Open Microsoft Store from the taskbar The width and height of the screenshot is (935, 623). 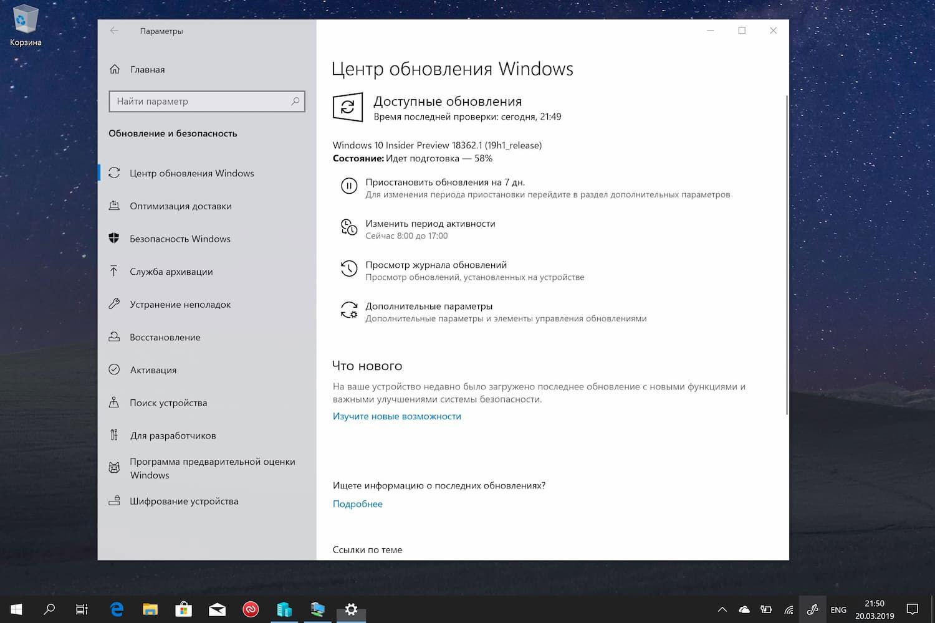click(183, 609)
